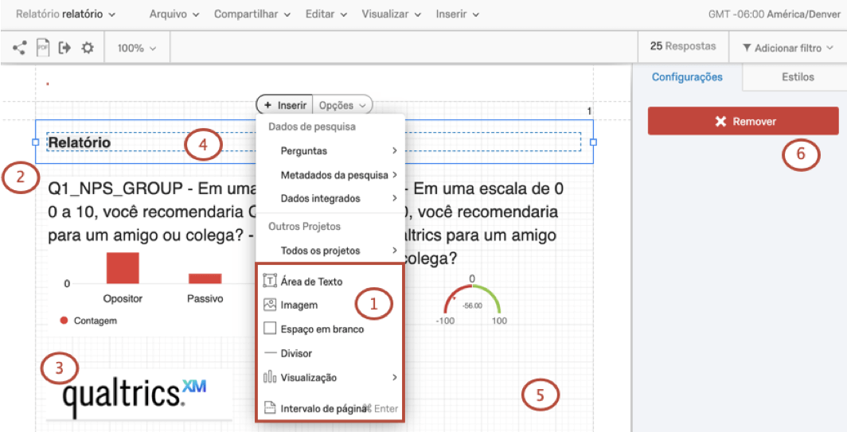Insert an Espaço em branco element
This screenshot has width=847, height=432.
330,329
